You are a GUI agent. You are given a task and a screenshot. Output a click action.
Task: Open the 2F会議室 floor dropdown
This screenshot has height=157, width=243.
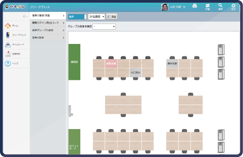pyautogui.click(x=96, y=17)
